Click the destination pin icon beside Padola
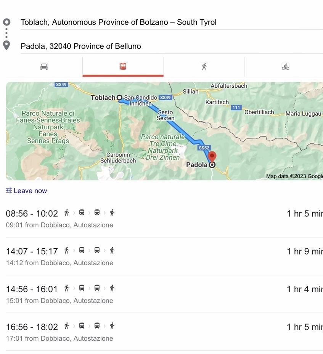The image size is (323, 354). (x=6, y=45)
